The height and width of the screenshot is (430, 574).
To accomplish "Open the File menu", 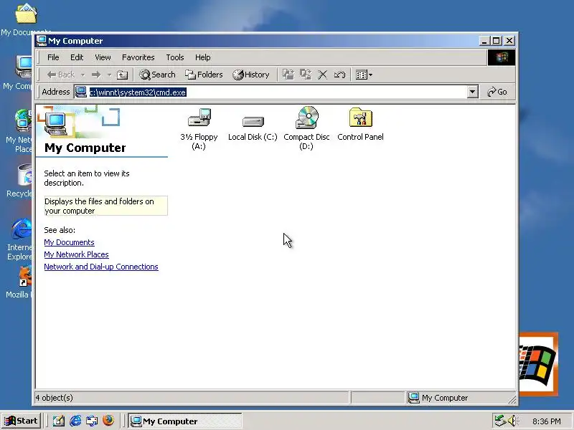I will coord(53,57).
